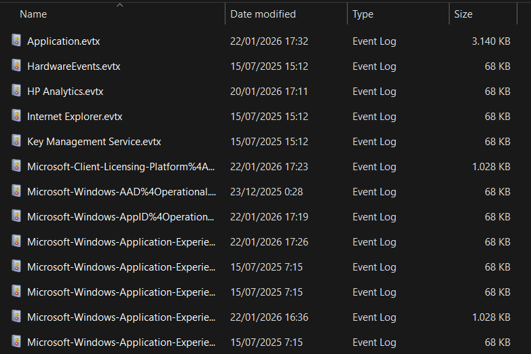Select the Microsoft-Windows-AppID log file icon

tap(16, 216)
